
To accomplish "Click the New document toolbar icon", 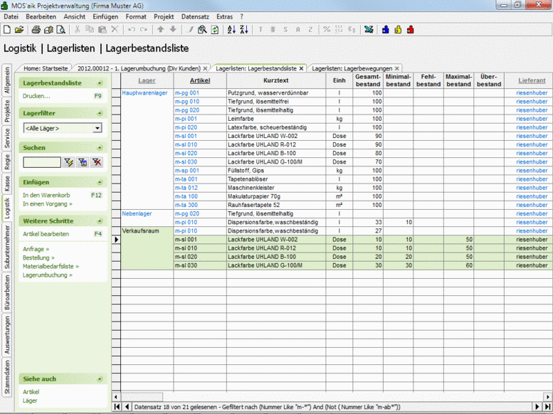I will coord(7,30).
